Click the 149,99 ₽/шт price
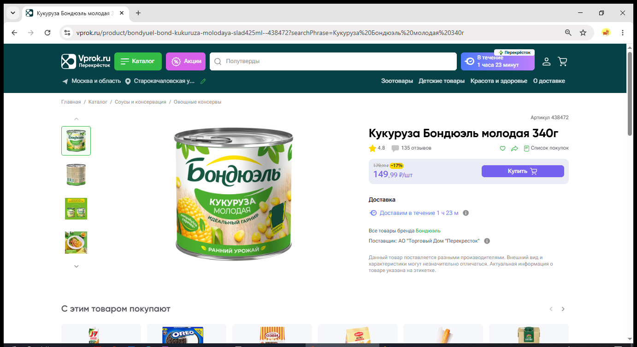This screenshot has width=637, height=347. (x=393, y=174)
